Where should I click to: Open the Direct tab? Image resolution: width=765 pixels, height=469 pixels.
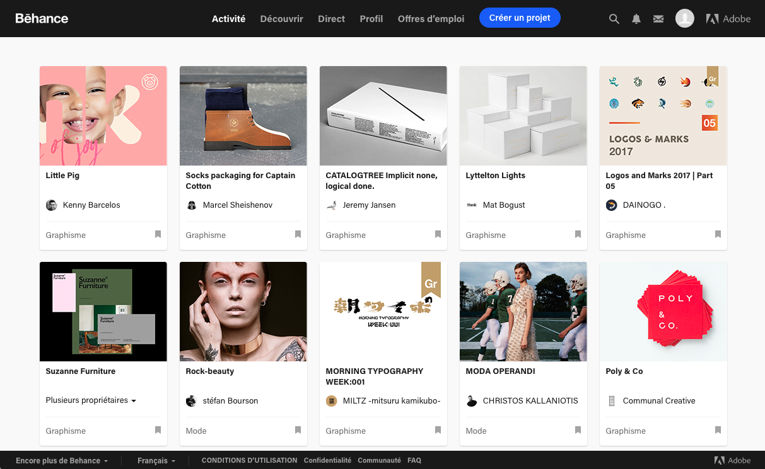(331, 19)
